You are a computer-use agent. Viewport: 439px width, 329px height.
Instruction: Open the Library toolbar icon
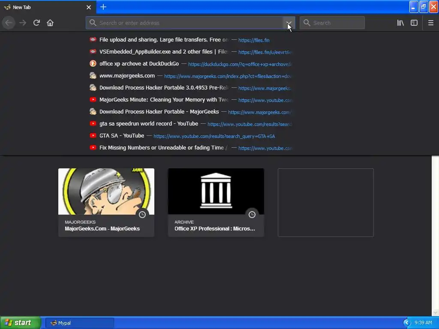(400, 23)
